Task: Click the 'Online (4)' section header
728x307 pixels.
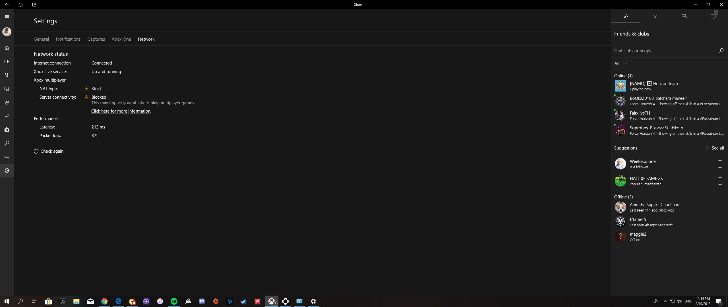Action: click(x=623, y=76)
